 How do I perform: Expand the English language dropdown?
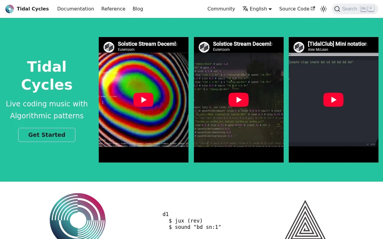click(x=257, y=9)
